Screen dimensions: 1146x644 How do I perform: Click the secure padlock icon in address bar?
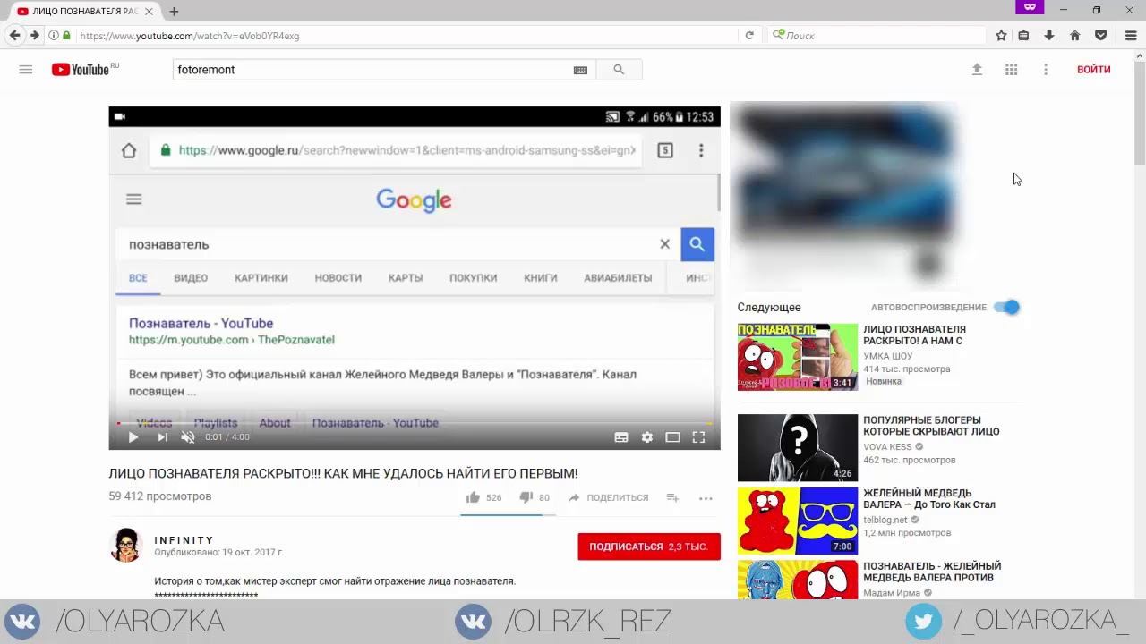[66, 36]
